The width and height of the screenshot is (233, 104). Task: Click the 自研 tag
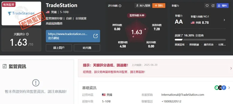pyautogui.click(x=69, y=18)
